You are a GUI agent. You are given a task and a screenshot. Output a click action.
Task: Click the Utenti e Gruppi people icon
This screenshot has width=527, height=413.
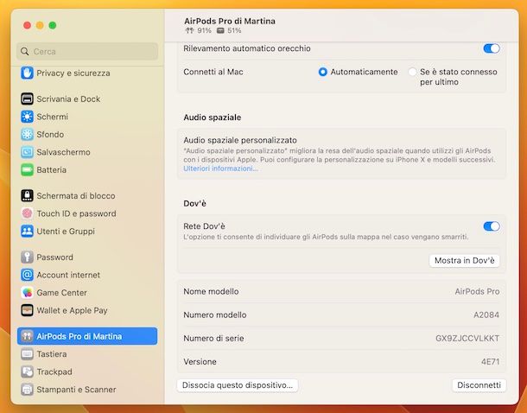click(x=27, y=232)
